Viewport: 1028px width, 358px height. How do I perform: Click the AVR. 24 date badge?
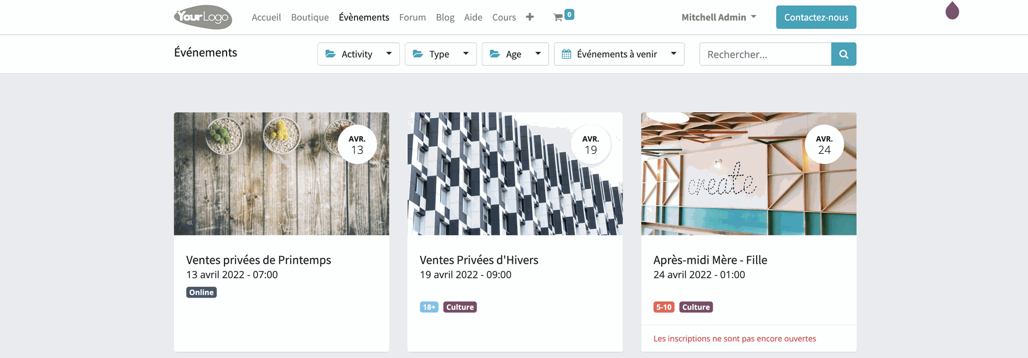point(824,144)
